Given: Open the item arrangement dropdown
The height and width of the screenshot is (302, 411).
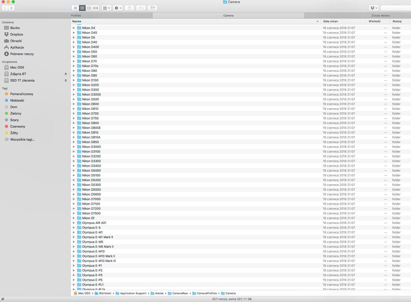Looking at the screenshot, I should pos(106,8).
